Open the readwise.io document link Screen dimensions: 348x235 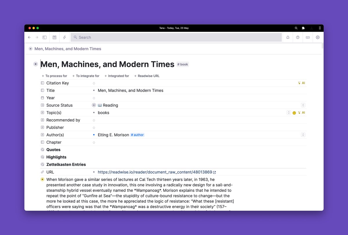coord(155,172)
